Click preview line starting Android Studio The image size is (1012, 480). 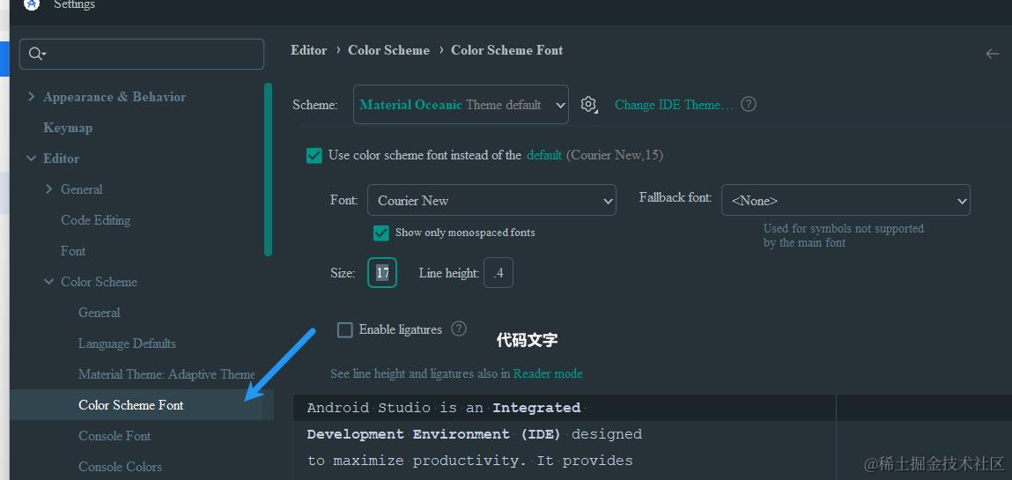(444, 408)
